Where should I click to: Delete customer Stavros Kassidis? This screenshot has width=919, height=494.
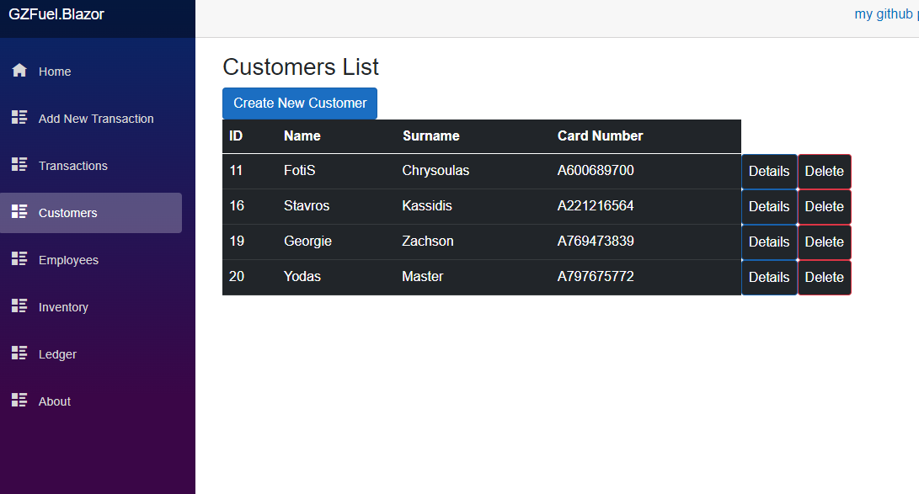tap(824, 207)
